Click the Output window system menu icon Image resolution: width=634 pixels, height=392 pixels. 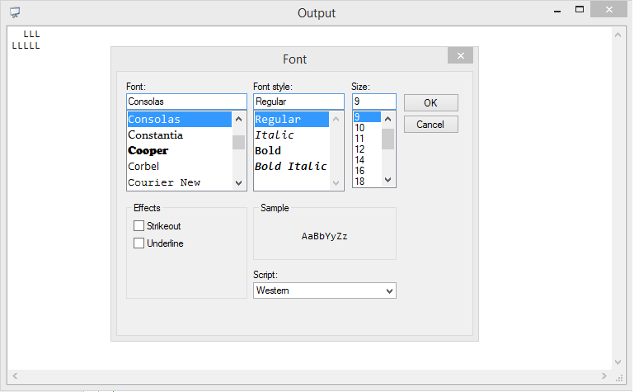click(x=15, y=12)
